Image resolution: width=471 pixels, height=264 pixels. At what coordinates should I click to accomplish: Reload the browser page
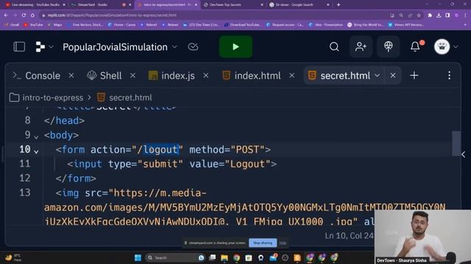pos(24,15)
